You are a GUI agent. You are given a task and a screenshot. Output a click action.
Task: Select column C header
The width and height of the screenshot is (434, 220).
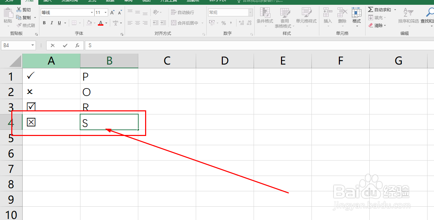point(167,61)
